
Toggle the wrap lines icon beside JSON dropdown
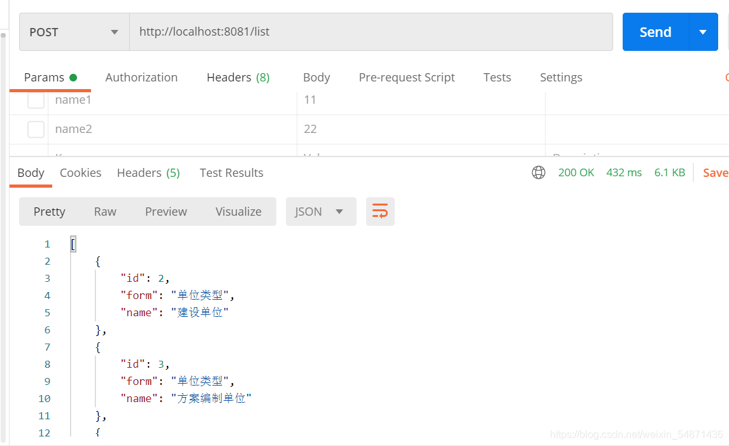pyautogui.click(x=380, y=211)
